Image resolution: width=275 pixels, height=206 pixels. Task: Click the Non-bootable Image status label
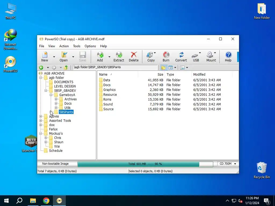click(x=55, y=164)
